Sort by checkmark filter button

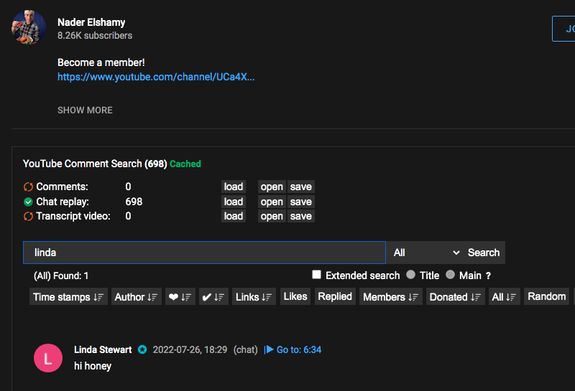click(x=213, y=296)
